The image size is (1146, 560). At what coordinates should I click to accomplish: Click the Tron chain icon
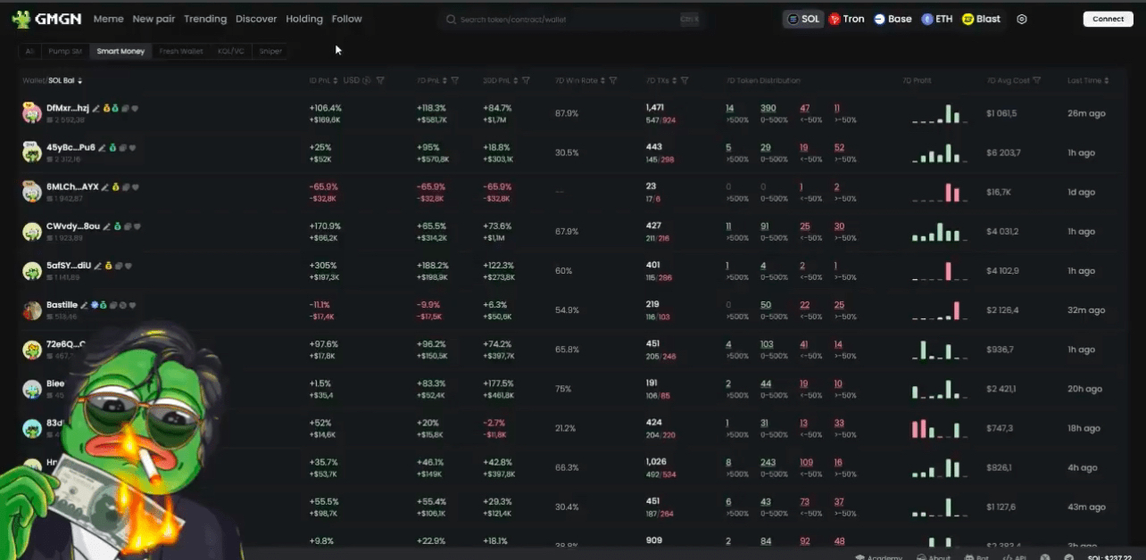(835, 19)
